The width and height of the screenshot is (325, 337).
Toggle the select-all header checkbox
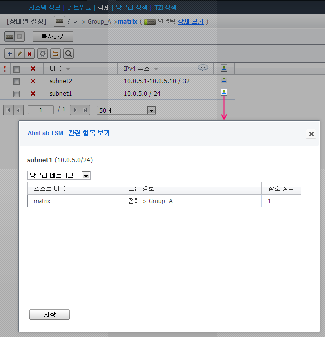[x=16, y=69]
